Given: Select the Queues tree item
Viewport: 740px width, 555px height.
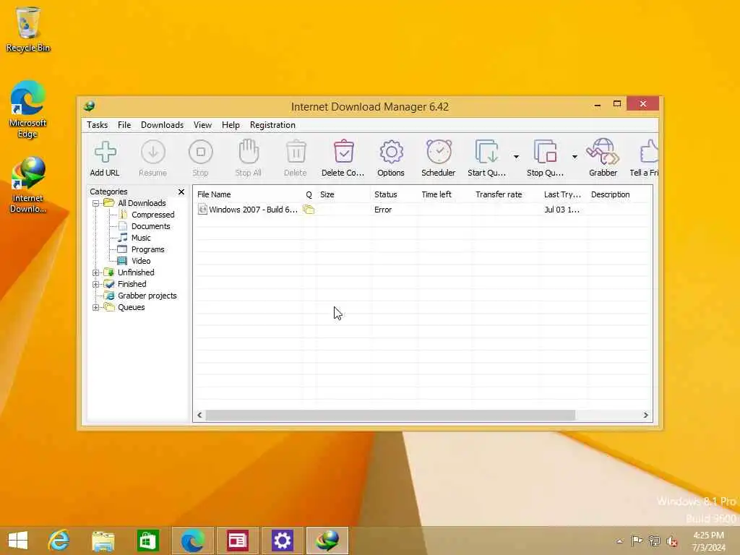Looking at the screenshot, I should pyautogui.click(x=132, y=307).
